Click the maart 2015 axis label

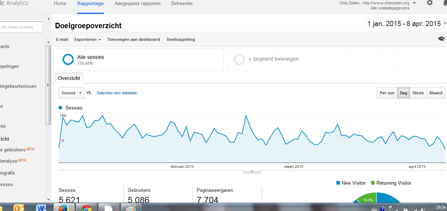[x=294, y=167]
